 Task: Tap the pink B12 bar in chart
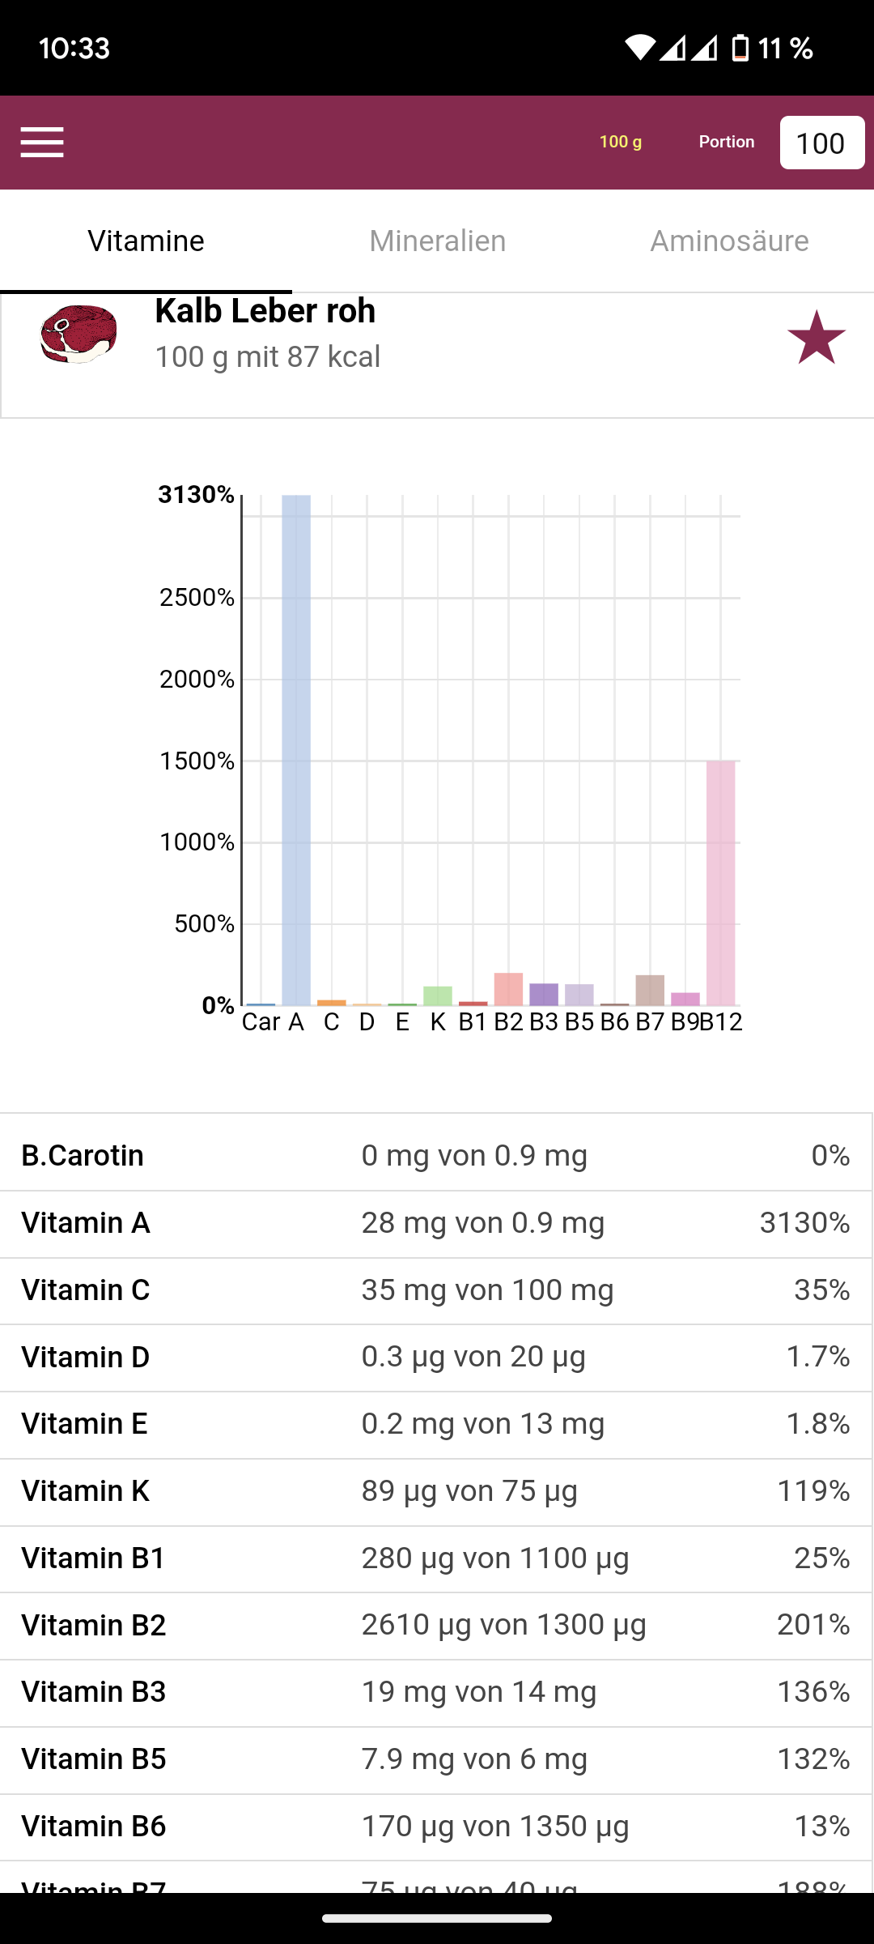coord(720,883)
